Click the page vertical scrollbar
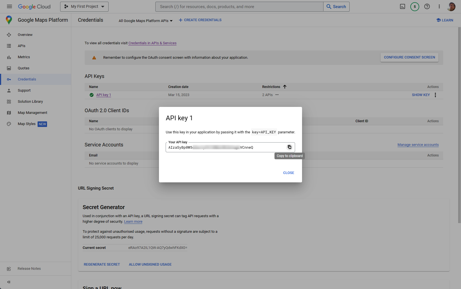 459,125
